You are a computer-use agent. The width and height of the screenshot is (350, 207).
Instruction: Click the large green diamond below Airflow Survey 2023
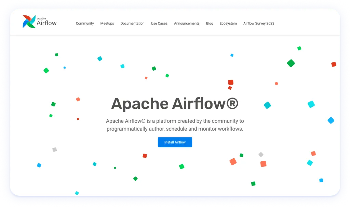coord(291,63)
